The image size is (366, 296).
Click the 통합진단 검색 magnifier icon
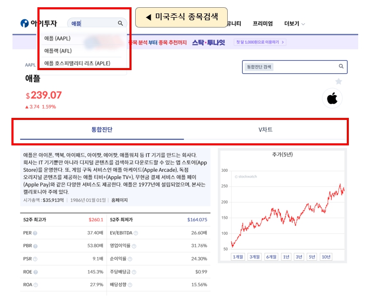[x=341, y=66]
